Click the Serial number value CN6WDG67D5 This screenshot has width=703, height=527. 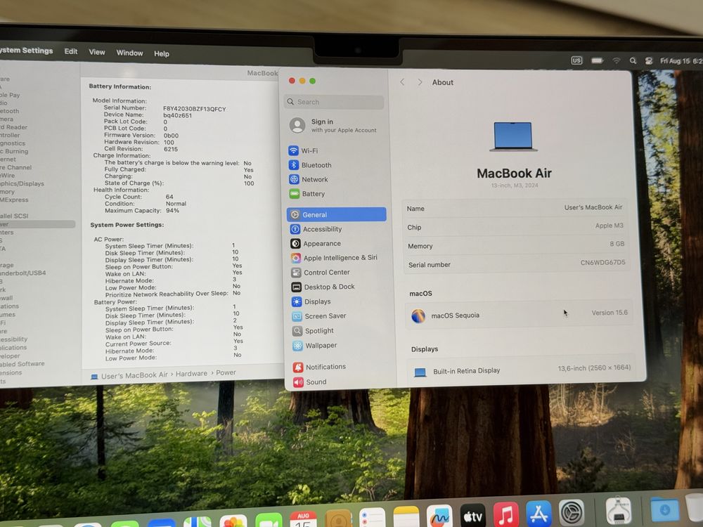click(x=602, y=263)
